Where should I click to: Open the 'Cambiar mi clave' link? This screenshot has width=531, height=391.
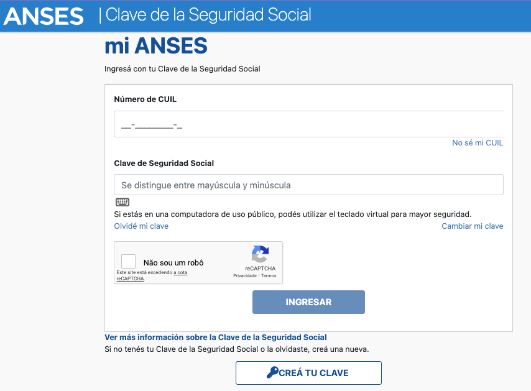[x=473, y=226]
